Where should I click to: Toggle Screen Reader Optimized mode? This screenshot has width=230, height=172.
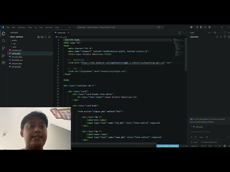[x=168, y=146]
